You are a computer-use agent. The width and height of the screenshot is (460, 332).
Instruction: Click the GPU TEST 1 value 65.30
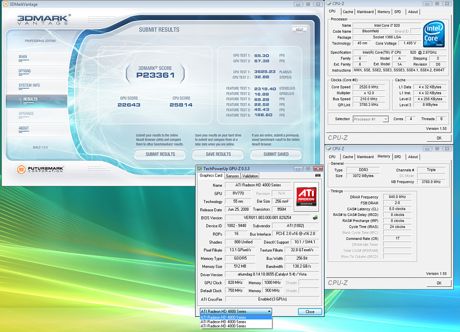tap(261, 55)
